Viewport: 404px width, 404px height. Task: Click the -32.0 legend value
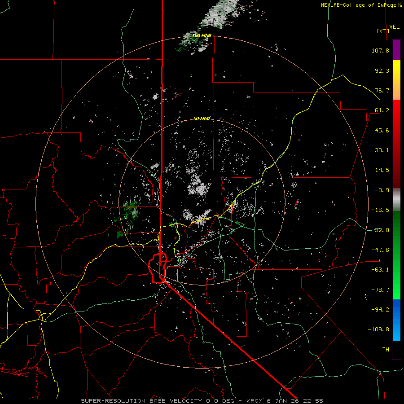(x=380, y=230)
